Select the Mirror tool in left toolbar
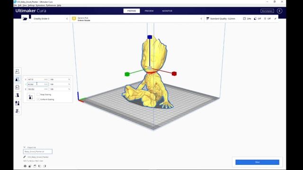The height and width of the screenshot is (170, 303). 18,95
